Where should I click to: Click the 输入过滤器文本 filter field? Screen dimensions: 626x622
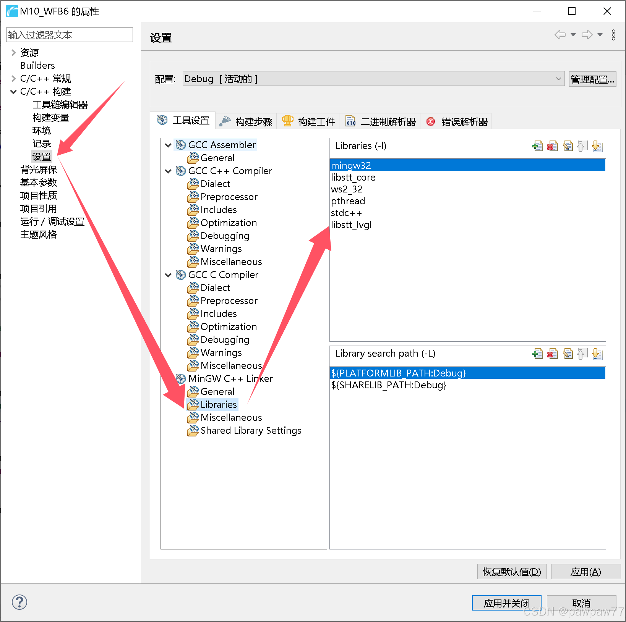pos(69,35)
